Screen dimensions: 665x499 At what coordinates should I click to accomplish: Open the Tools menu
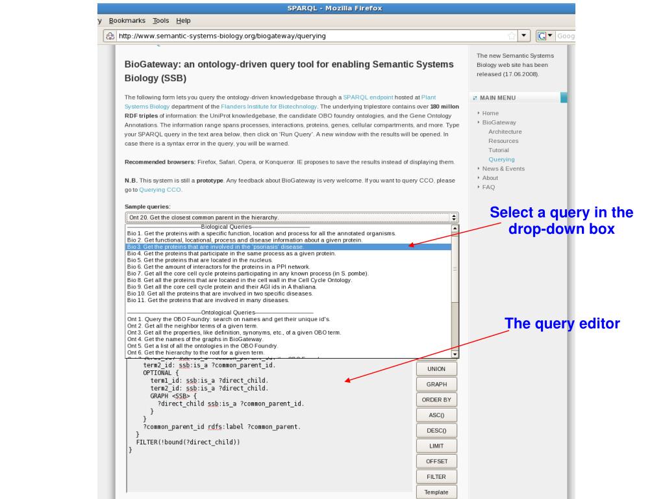pyautogui.click(x=161, y=20)
